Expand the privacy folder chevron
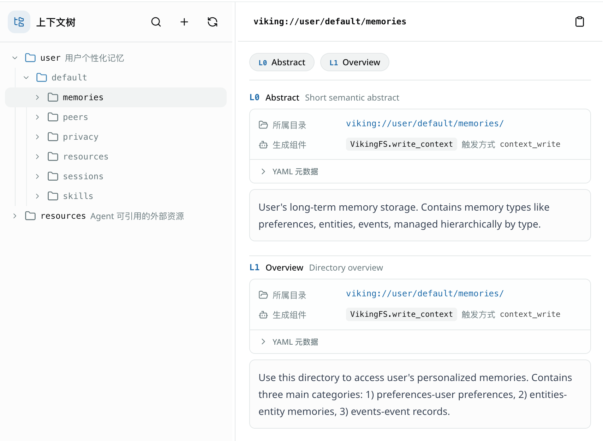603x441 pixels. (x=37, y=137)
